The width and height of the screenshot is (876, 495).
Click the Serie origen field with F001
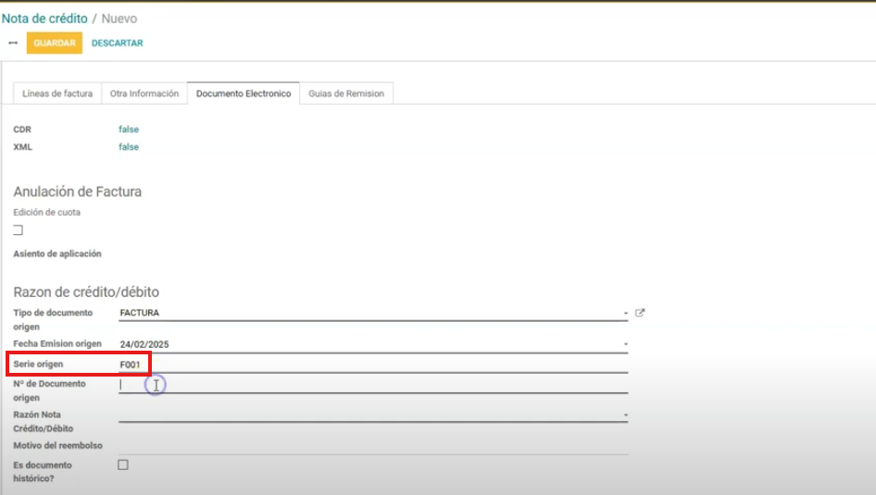[x=370, y=365]
